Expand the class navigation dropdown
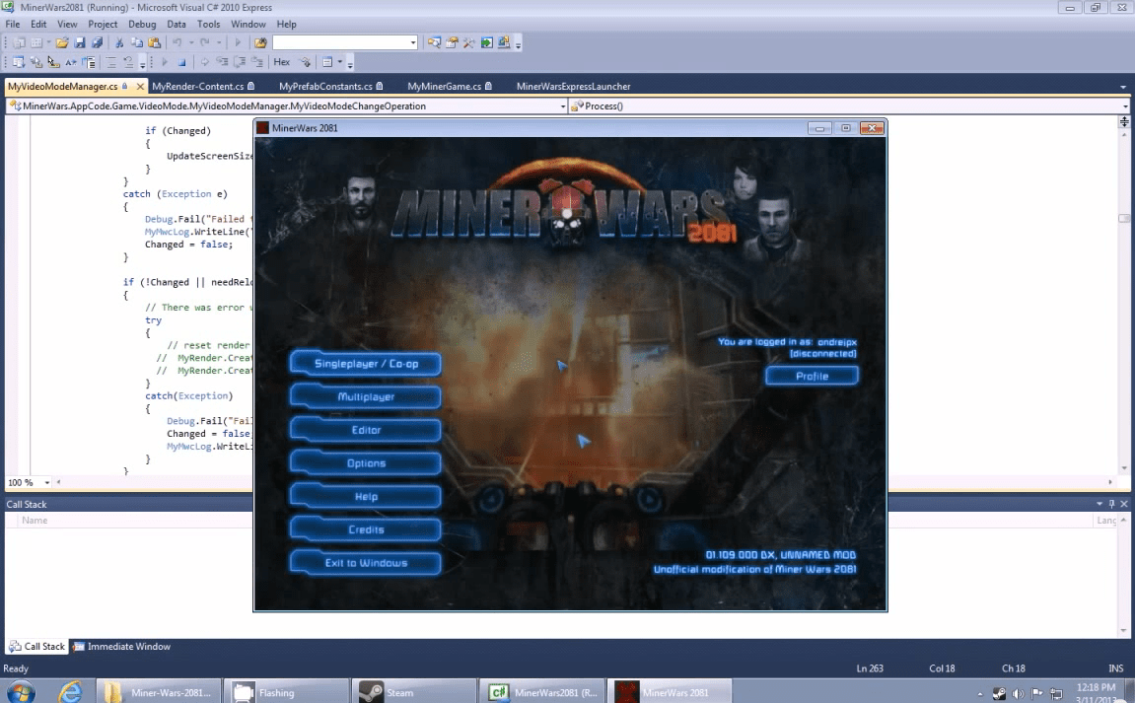The image size is (1135, 703). pos(562,106)
